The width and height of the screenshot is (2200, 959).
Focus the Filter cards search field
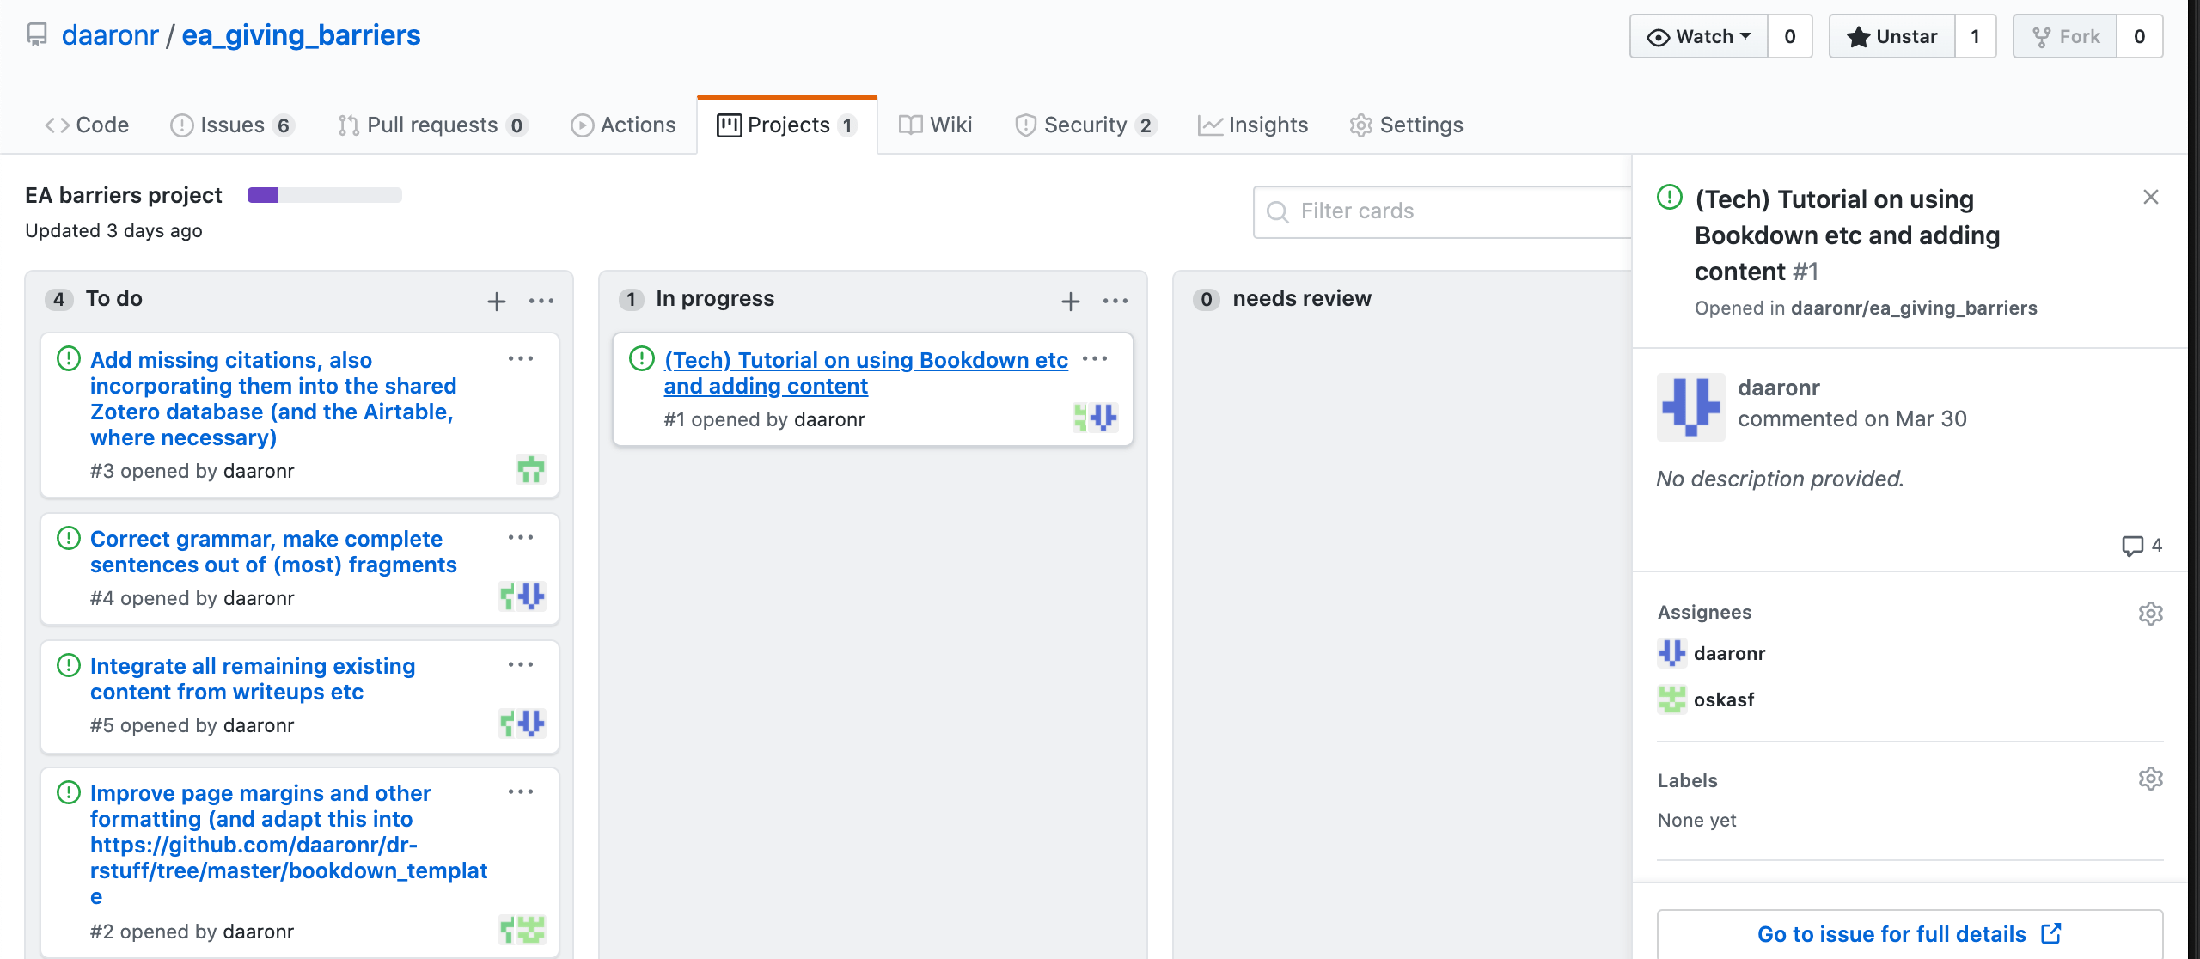tap(1443, 211)
